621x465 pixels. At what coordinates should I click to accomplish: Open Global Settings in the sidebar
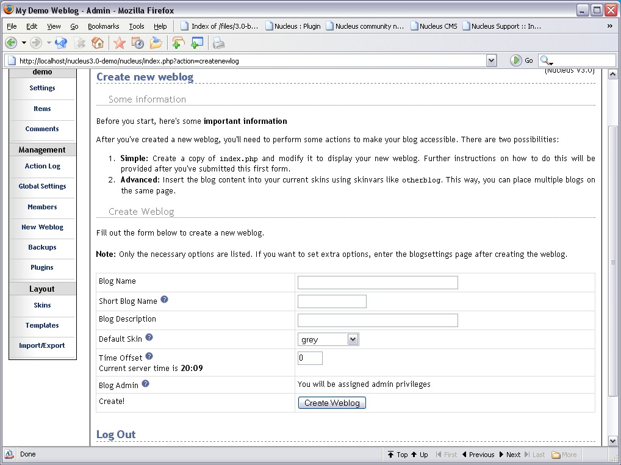[x=42, y=186]
